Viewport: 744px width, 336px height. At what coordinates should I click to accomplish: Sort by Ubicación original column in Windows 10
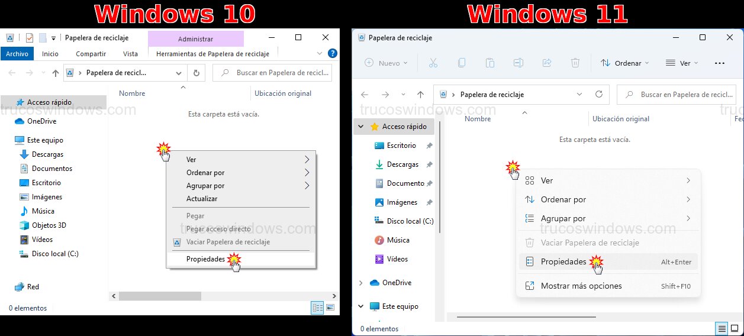pos(283,93)
